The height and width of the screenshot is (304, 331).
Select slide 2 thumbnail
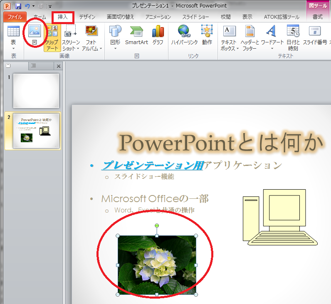pyautogui.click(x=36, y=131)
